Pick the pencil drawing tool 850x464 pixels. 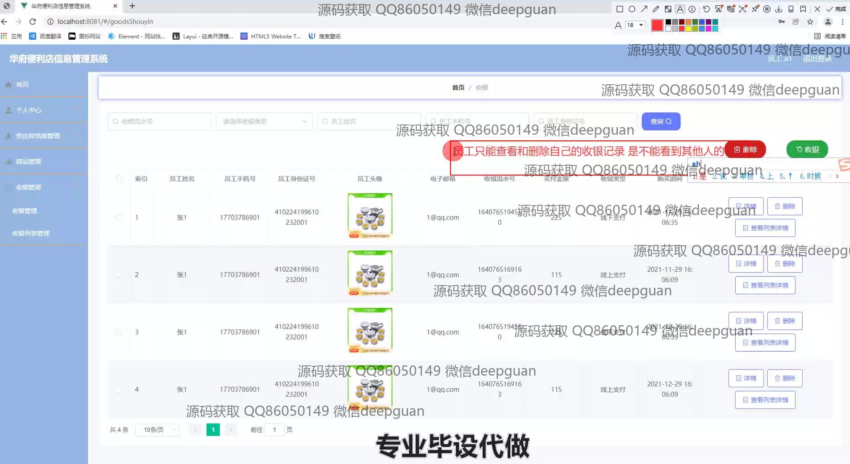click(x=656, y=9)
